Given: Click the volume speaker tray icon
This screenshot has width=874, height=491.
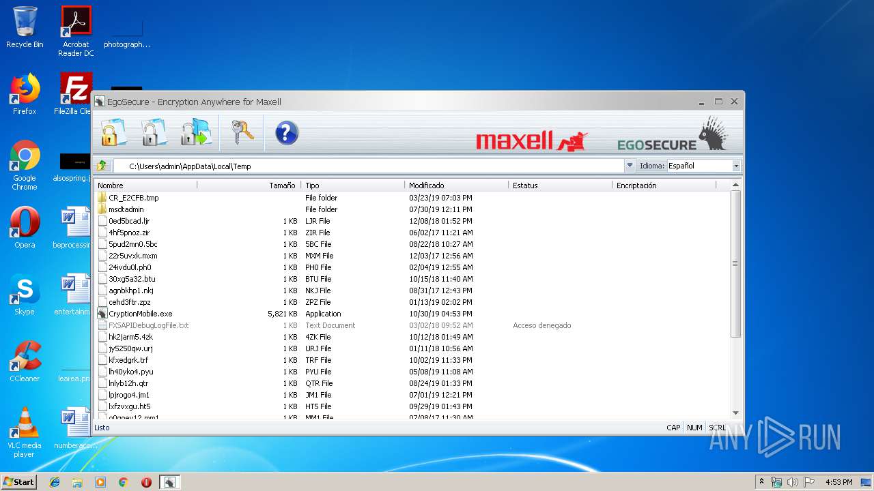Looking at the screenshot, I should (792, 482).
